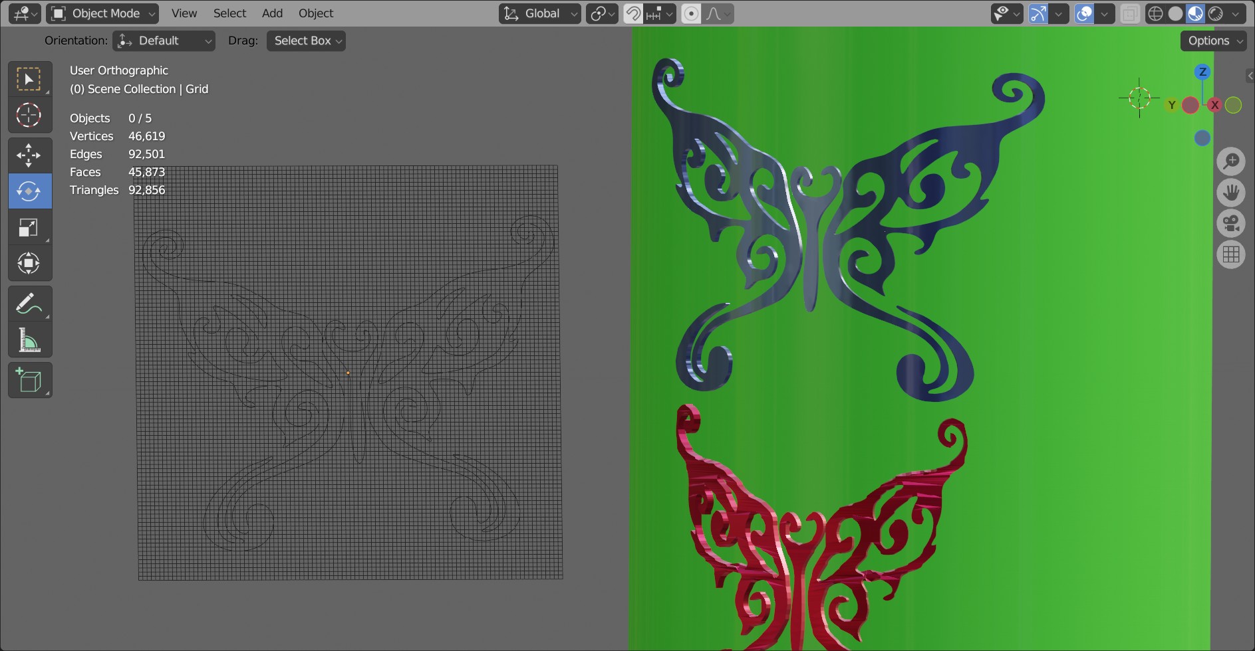Screen dimensions: 1255x651
Task: Open the snapping options dropdown
Action: 660,13
